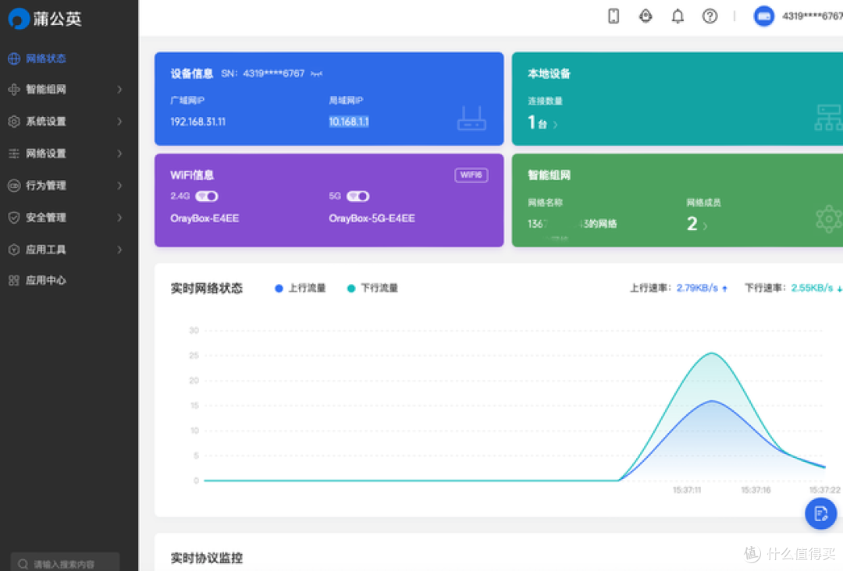Open connected devices arrow next to 1台
The height and width of the screenshot is (571, 843).
[556, 125]
